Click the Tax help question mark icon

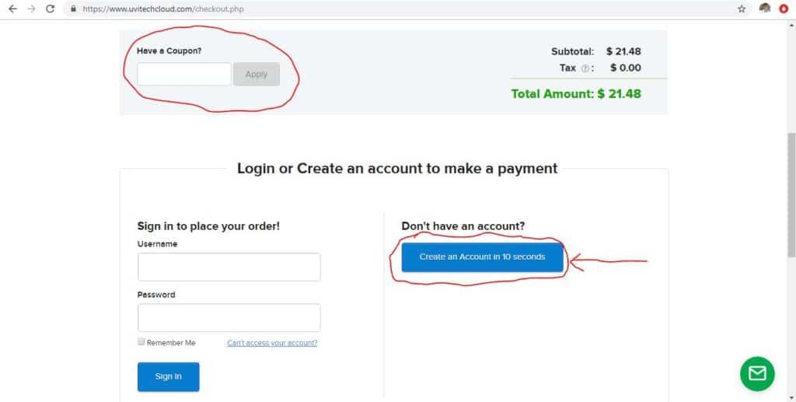pyautogui.click(x=585, y=68)
